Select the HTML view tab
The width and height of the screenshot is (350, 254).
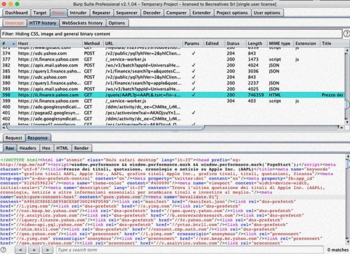click(x=62, y=148)
